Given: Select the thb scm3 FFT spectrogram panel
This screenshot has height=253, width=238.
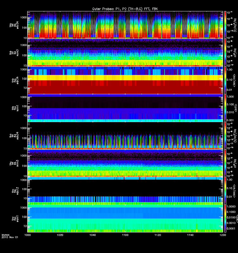Looking at the screenshot, I should (125, 52).
